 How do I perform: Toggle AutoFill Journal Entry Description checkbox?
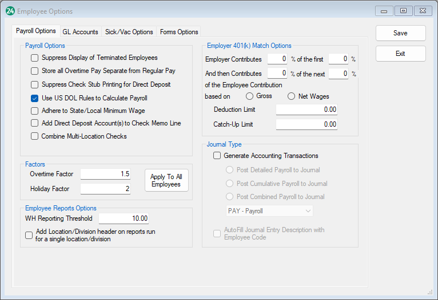[217, 233]
